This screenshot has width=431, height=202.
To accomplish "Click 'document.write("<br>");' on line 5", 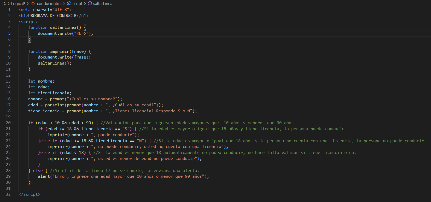I will point(65,33).
